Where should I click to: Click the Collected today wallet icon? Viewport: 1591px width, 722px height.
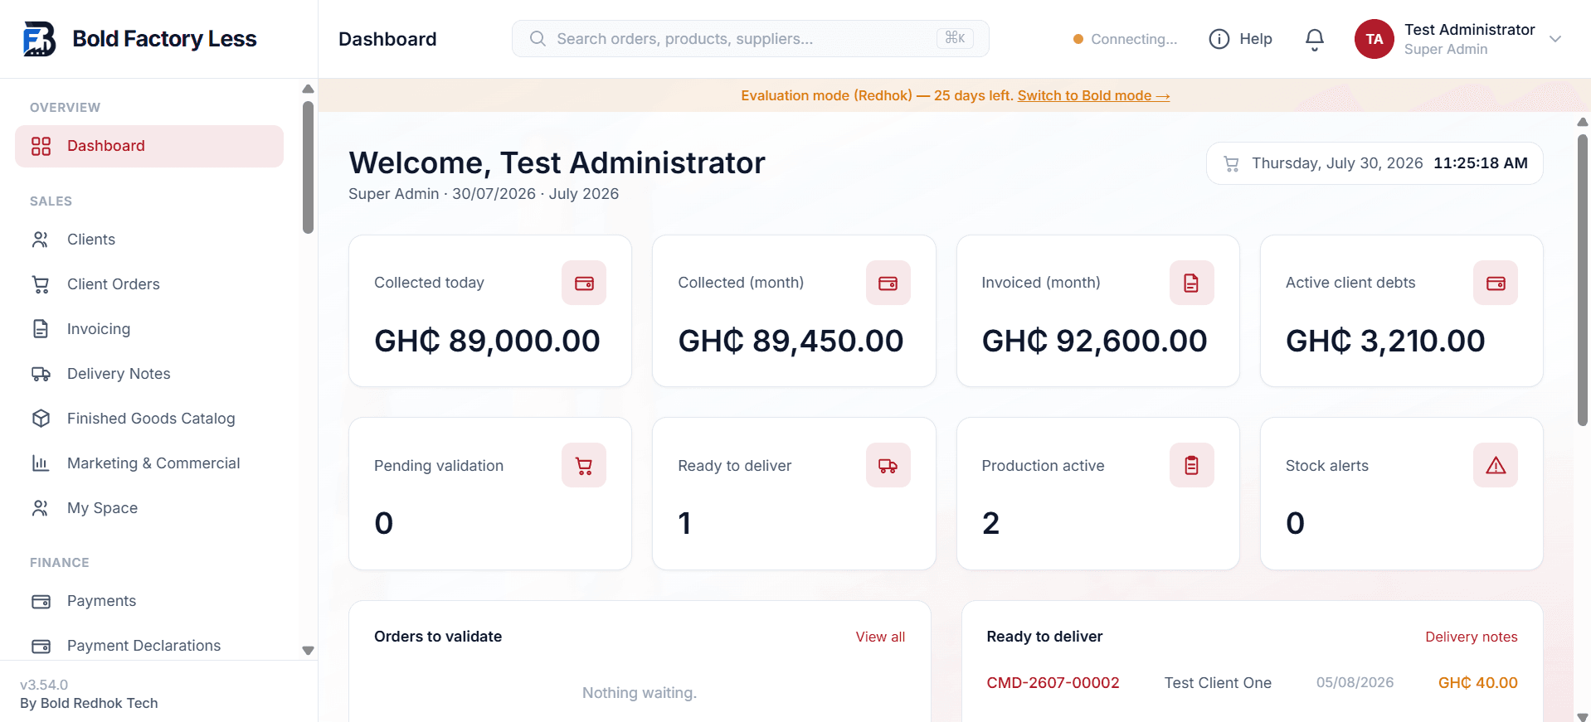point(584,283)
